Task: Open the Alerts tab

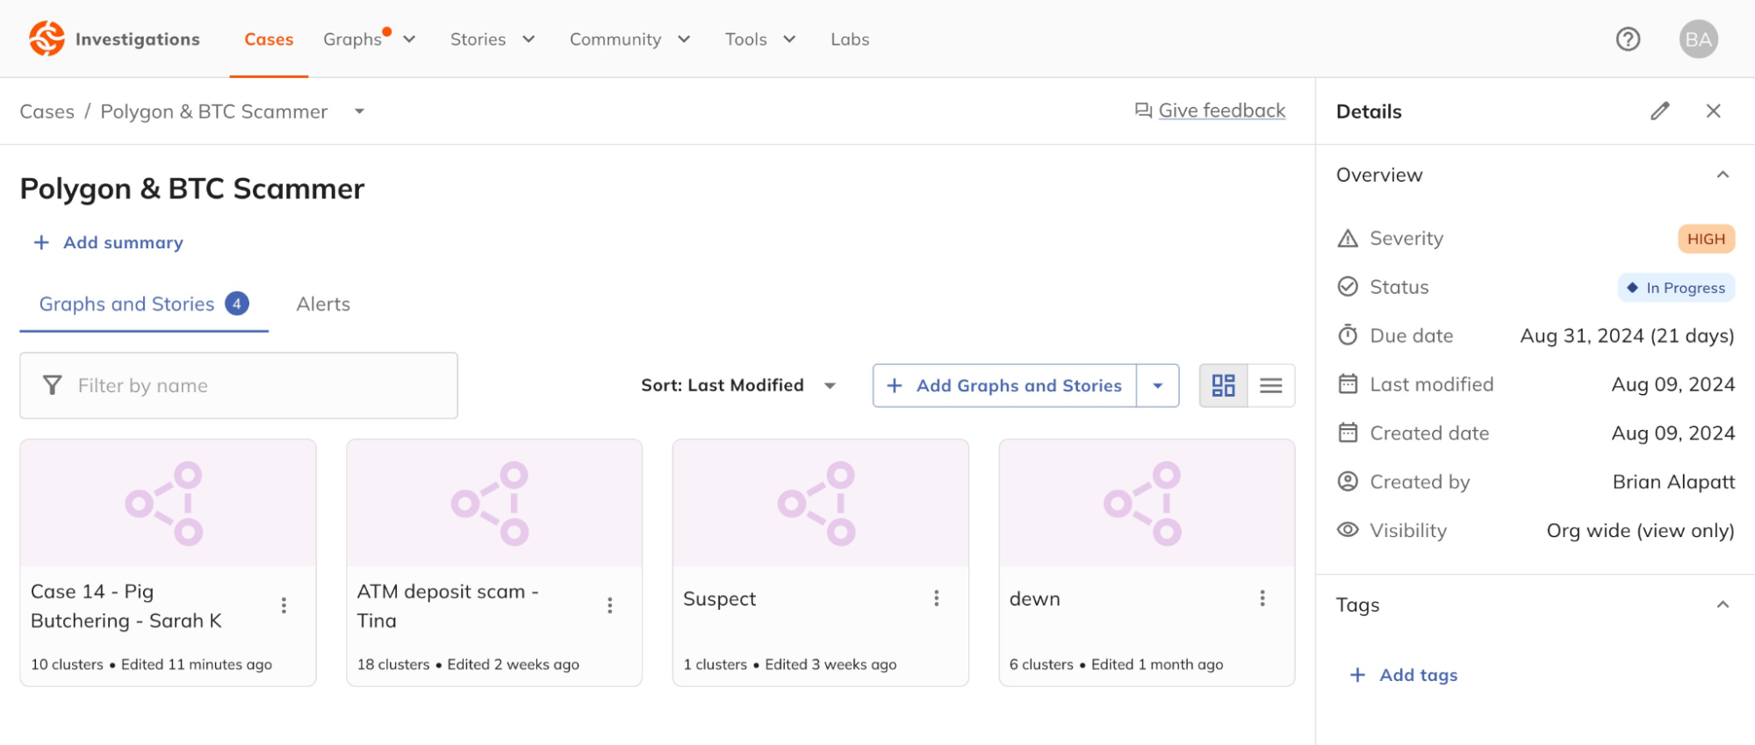Action: pos(323,304)
